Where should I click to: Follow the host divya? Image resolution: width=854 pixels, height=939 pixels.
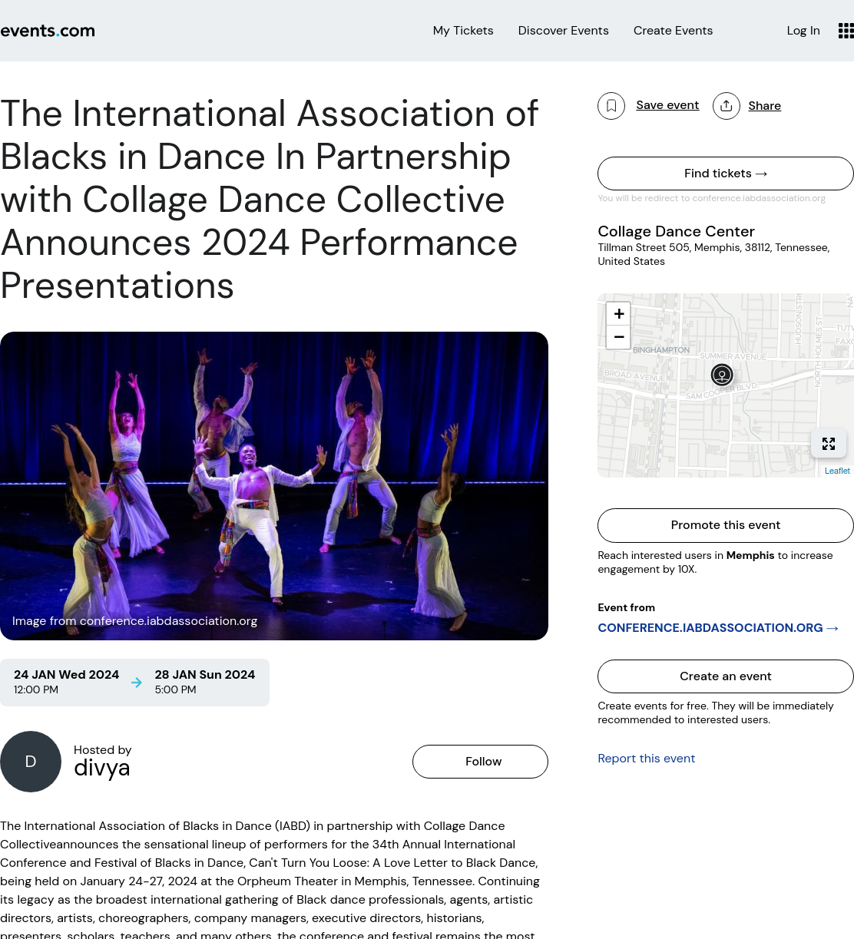(480, 762)
